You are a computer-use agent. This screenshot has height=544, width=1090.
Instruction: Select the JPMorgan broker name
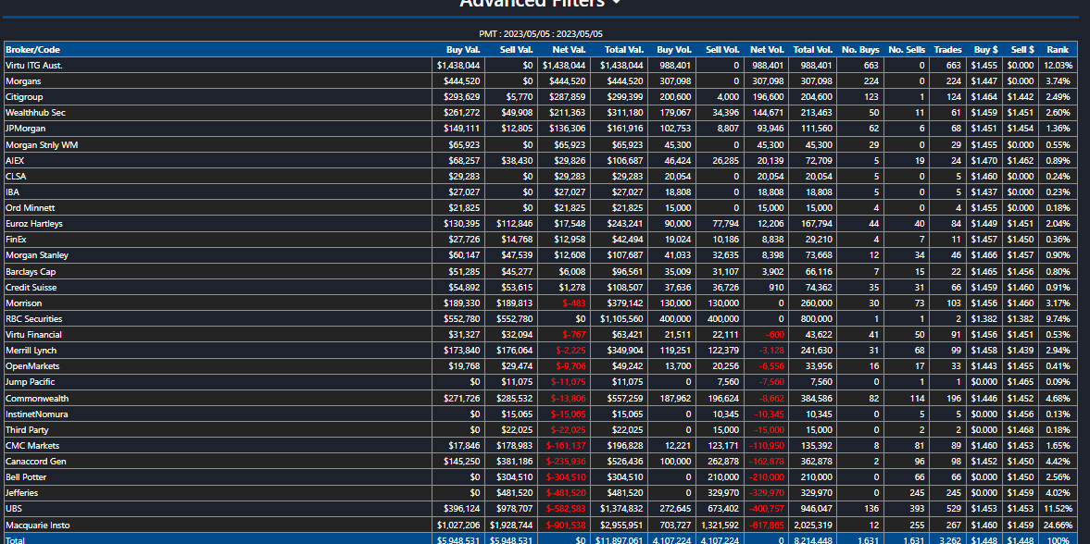point(26,129)
